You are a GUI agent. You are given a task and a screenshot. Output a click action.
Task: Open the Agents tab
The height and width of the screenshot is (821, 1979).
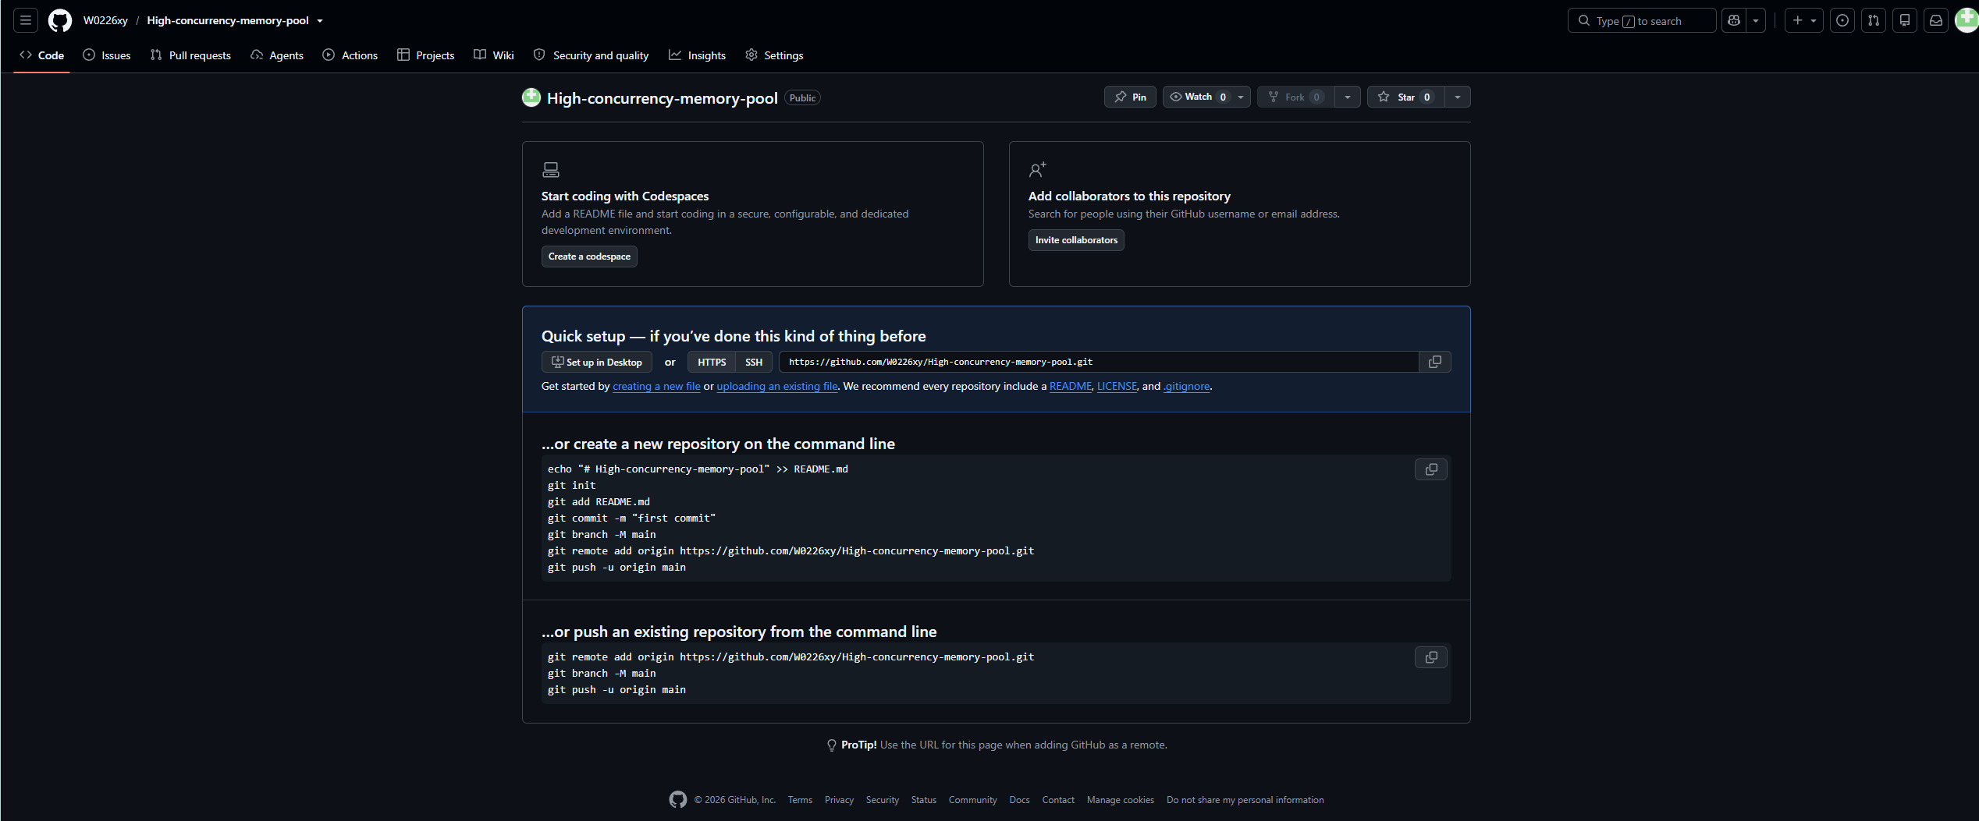click(277, 55)
